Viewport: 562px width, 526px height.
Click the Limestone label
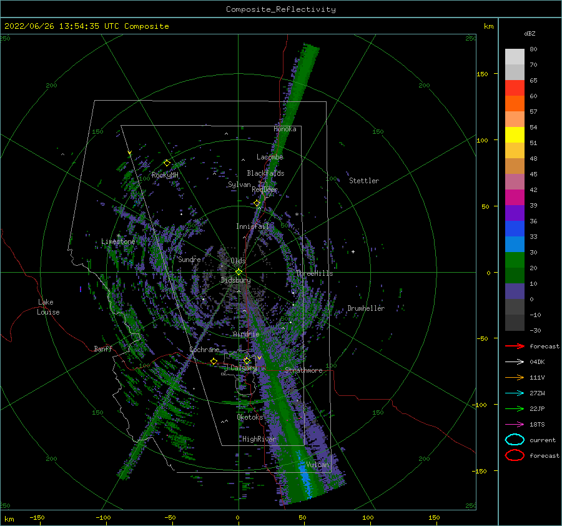coord(118,241)
